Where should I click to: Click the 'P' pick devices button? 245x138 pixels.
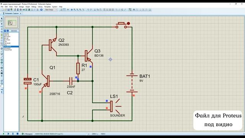(x=5, y=31)
